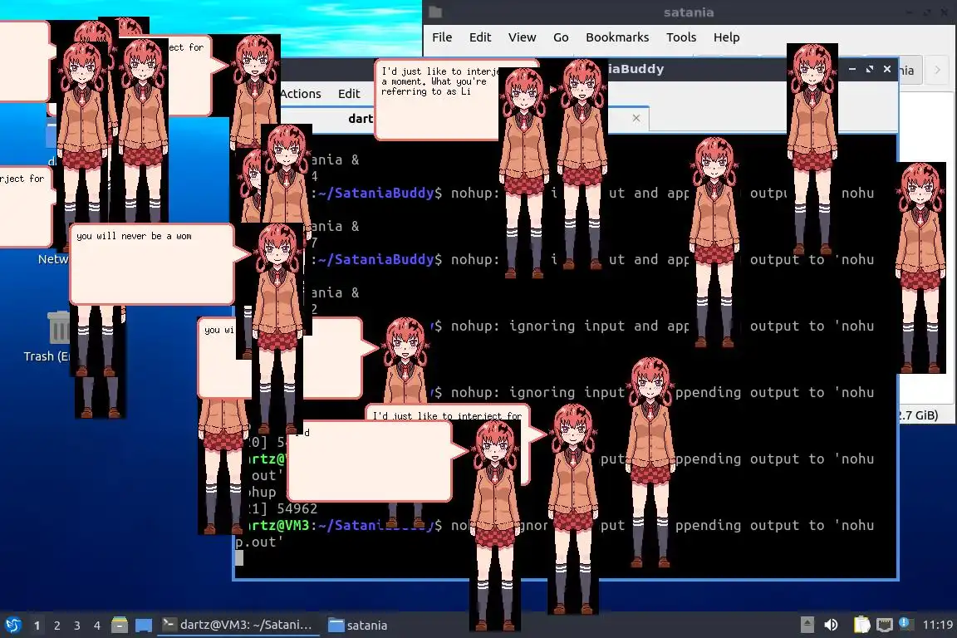Click the folder icon in satania window title bar
This screenshot has height=638, width=957.
click(x=435, y=12)
